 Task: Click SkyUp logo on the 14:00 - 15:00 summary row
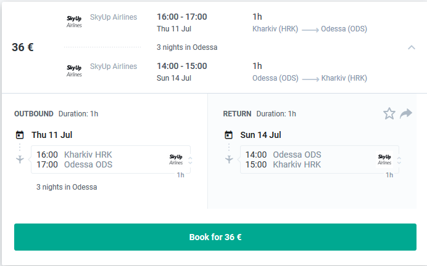pyautogui.click(x=74, y=70)
